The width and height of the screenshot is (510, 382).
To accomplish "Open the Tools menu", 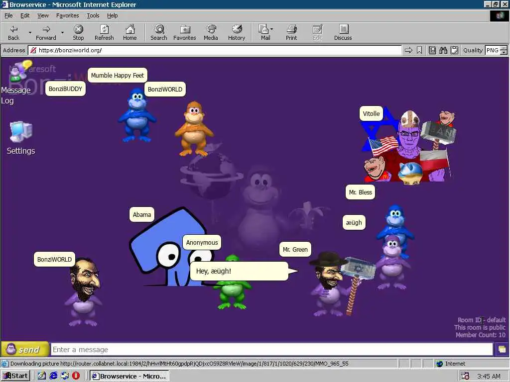I will (x=93, y=15).
